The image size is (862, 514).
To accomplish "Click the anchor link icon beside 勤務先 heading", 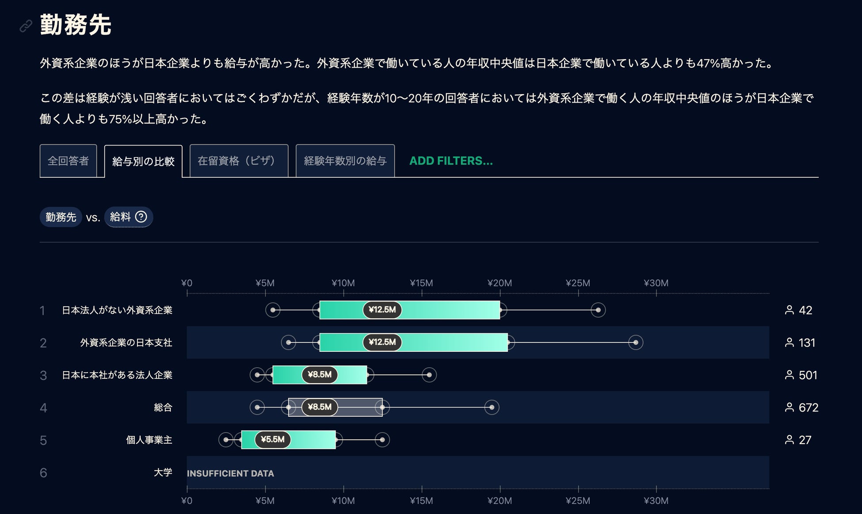I will pyautogui.click(x=26, y=26).
